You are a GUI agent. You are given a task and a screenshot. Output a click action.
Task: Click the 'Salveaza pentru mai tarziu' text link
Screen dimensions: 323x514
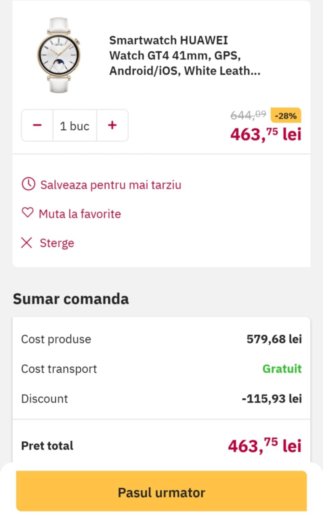(x=111, y=185)
